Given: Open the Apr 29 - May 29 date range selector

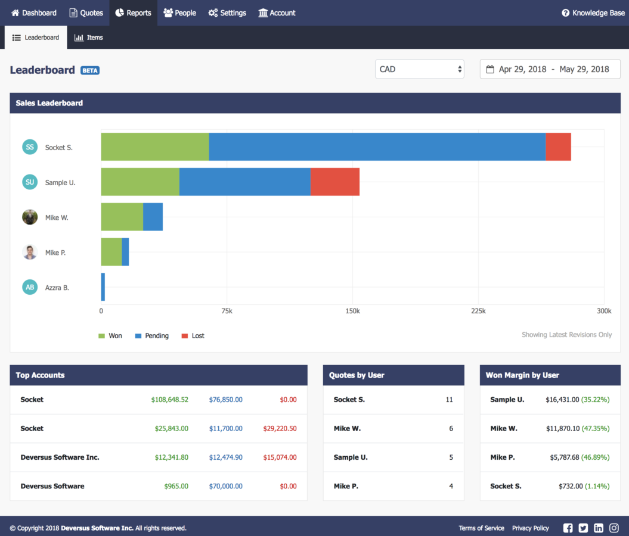Looking at the screenshot, I should (550, 69).
